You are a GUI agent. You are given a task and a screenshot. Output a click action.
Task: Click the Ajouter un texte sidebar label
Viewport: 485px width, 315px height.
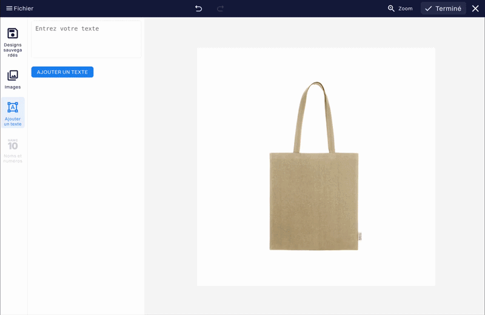click(13, 121)
